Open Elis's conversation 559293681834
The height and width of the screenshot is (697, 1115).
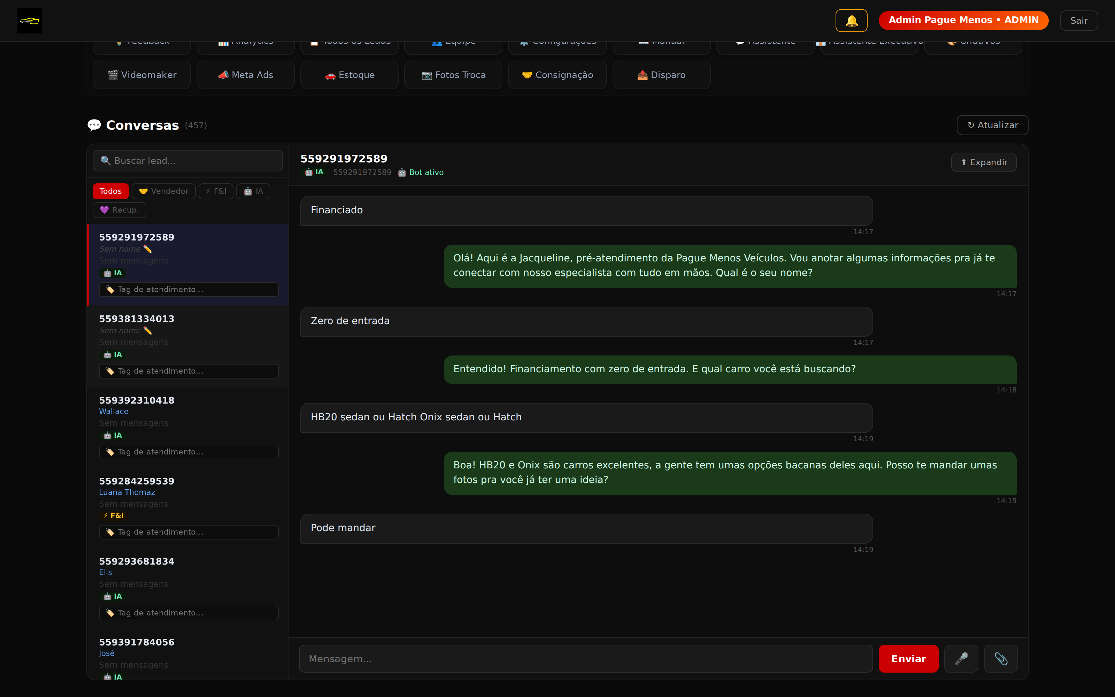click(x=188, y=589)
